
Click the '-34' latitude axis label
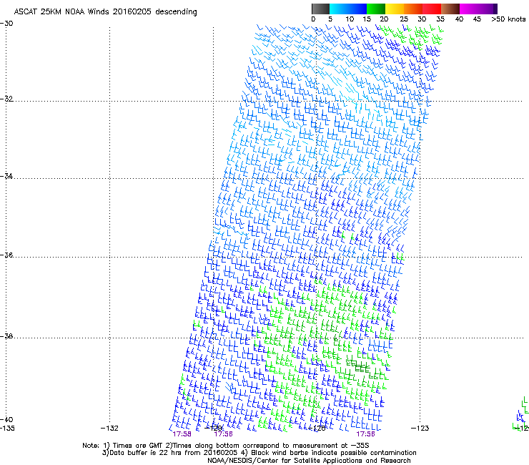coord(6,176)
